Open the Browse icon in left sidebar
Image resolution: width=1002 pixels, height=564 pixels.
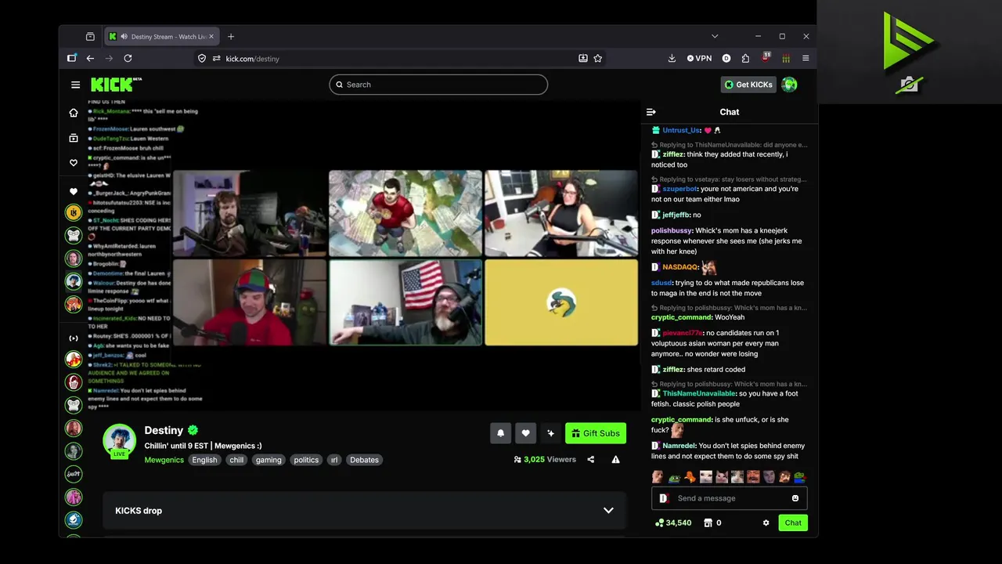(x=74, y=138)
